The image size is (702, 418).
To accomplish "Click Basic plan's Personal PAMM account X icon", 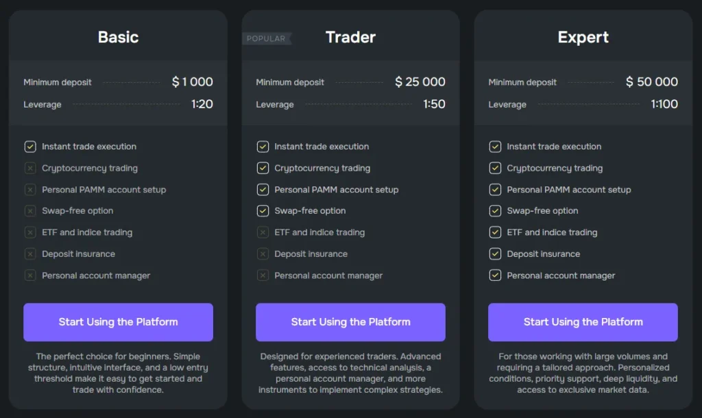I will (x=30, y=190).
